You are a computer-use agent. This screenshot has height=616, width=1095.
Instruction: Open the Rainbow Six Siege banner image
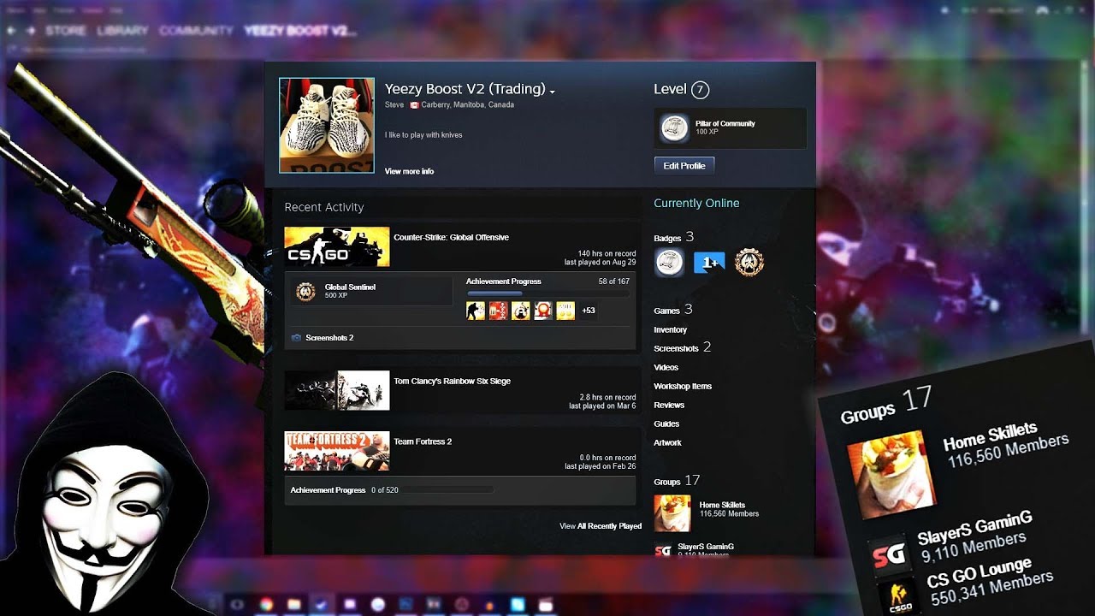tap(337, 390)
